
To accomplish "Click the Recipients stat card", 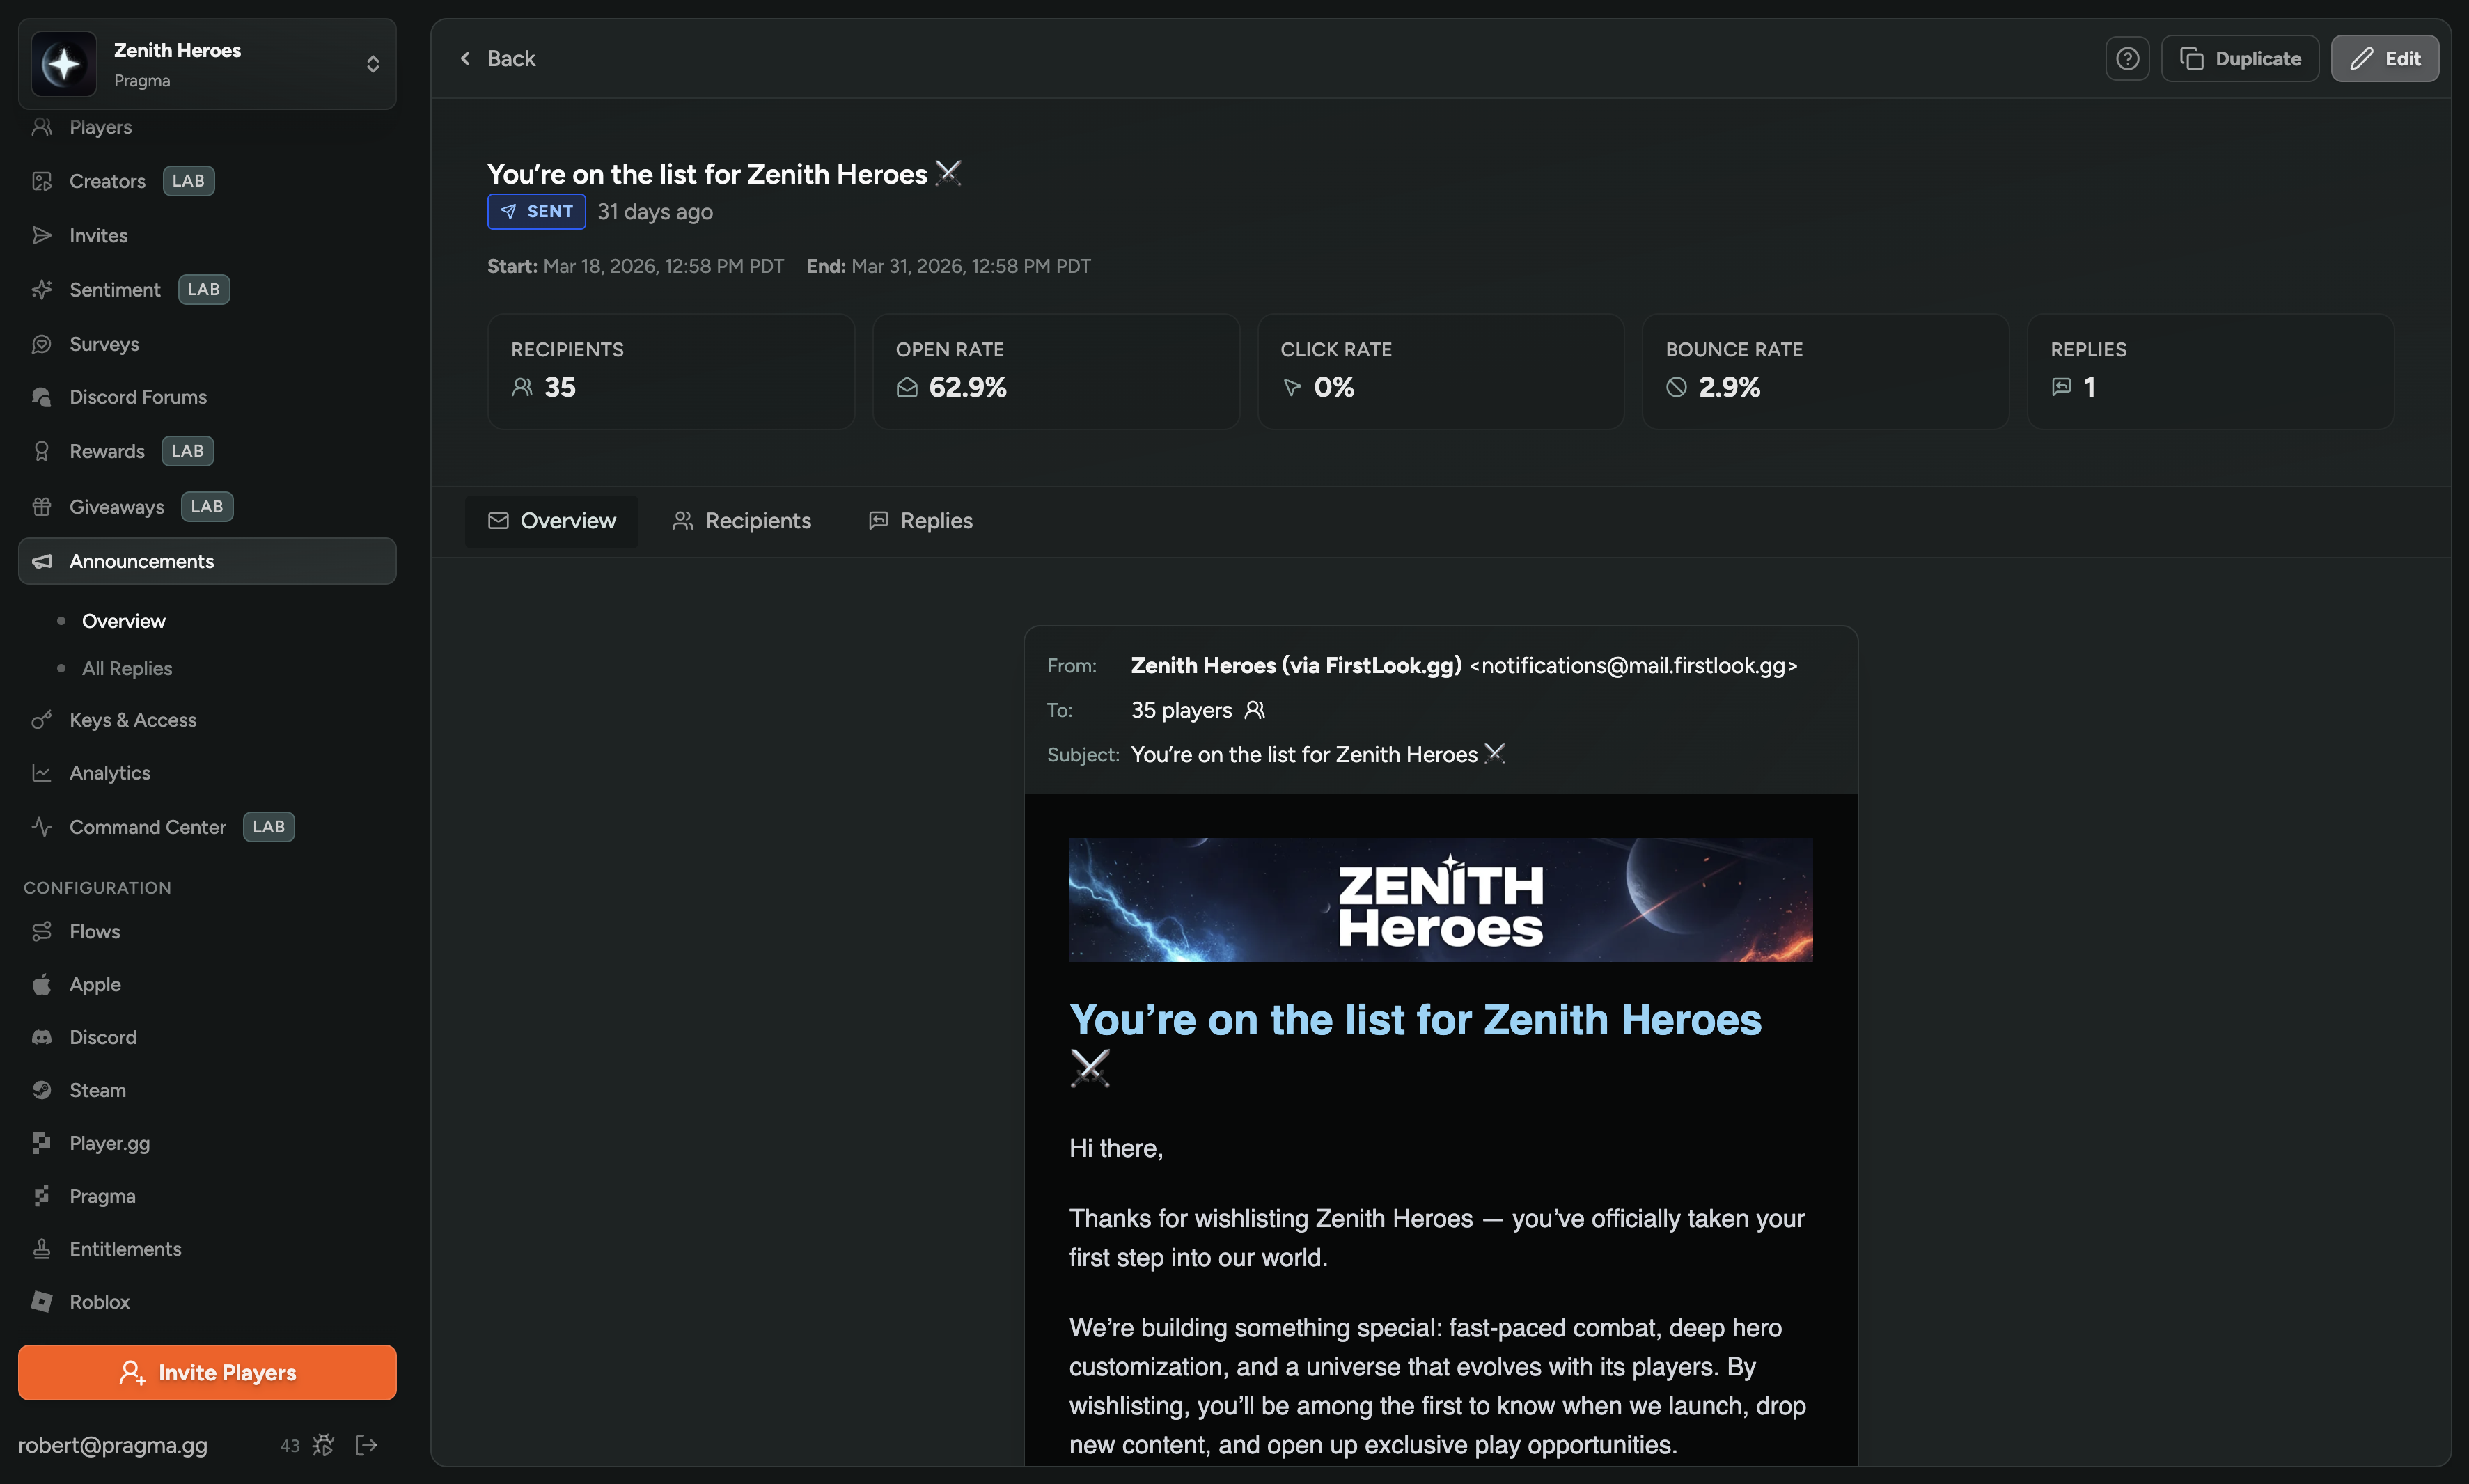I will [x=671, y=372].
